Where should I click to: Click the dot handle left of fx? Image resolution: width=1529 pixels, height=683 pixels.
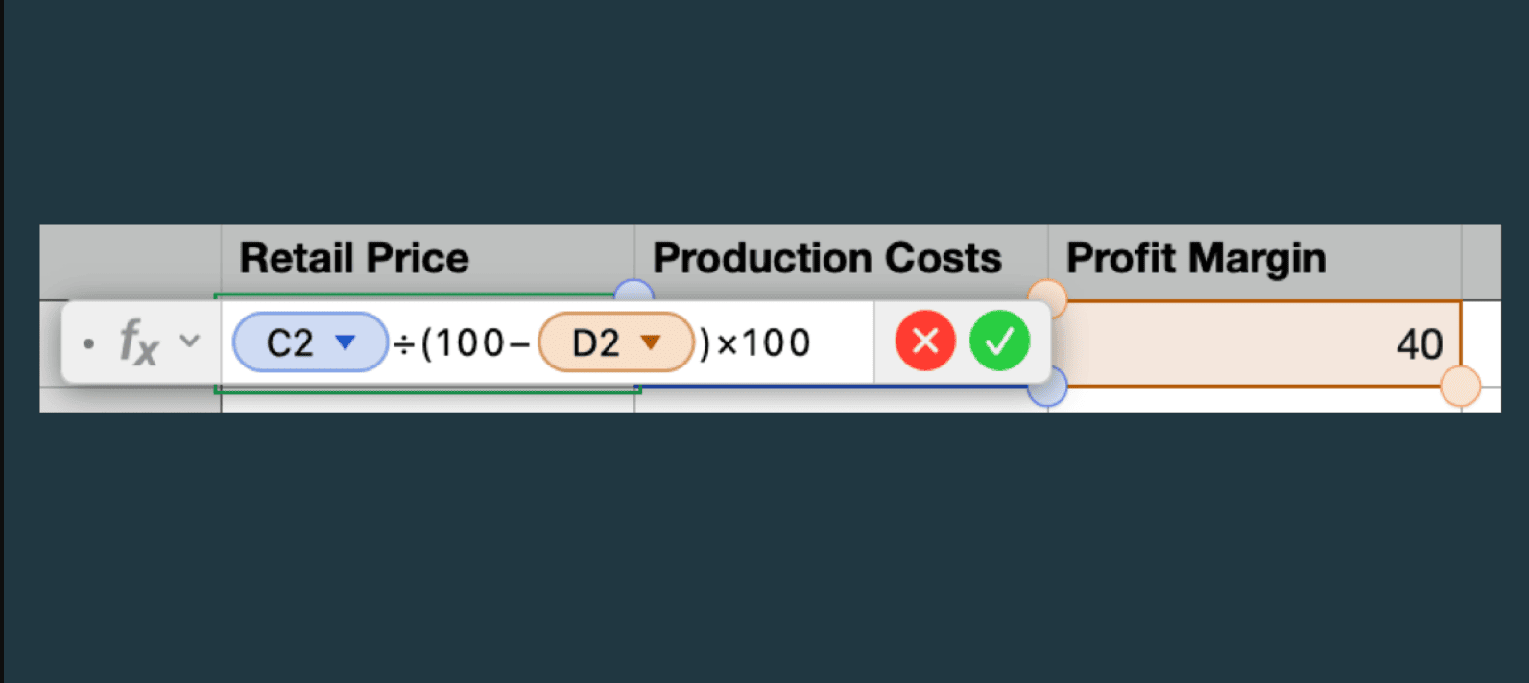point(88,342)
